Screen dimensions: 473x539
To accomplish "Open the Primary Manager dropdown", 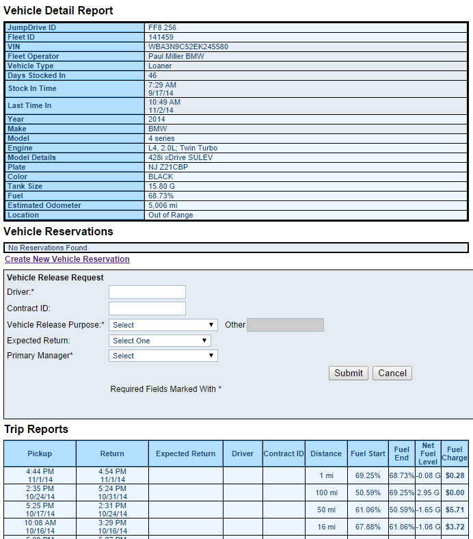I will (163, 356).
